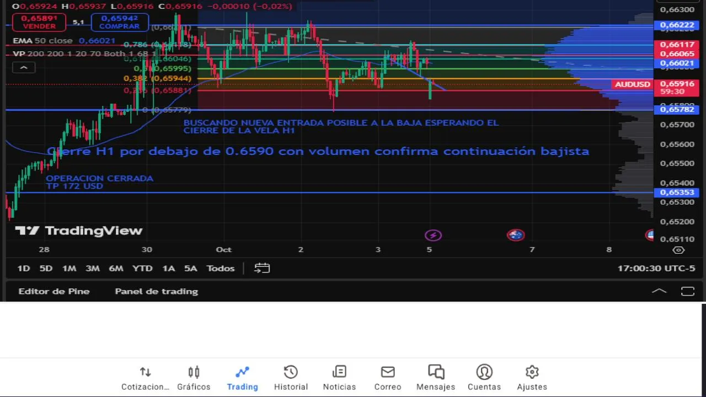Set chart range to Todos
This screenshot has width=706, height=397.
(x=221, y=268)
